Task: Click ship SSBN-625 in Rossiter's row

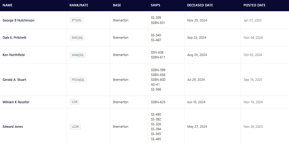Action: pos(158,102)
